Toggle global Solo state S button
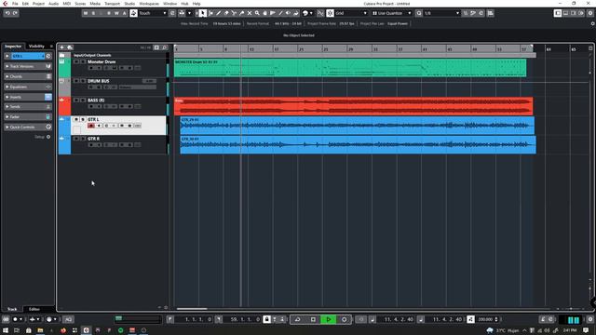The height and width of the screenshot is (335, 596). [93, 13]
